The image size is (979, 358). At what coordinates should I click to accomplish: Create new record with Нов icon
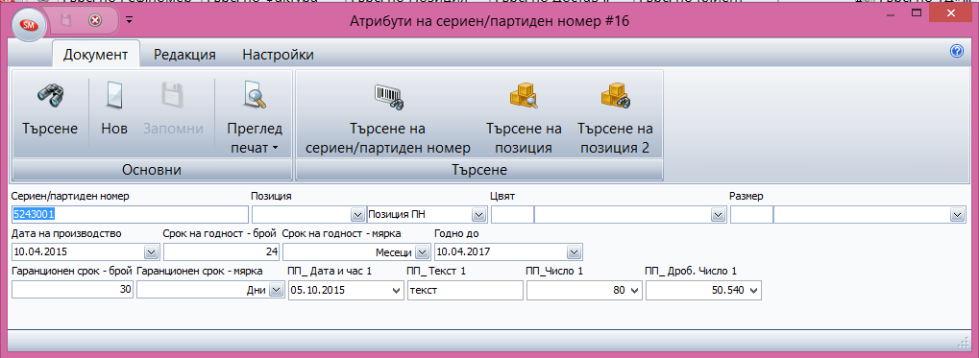pyautogui.click(x=114, y=95)
